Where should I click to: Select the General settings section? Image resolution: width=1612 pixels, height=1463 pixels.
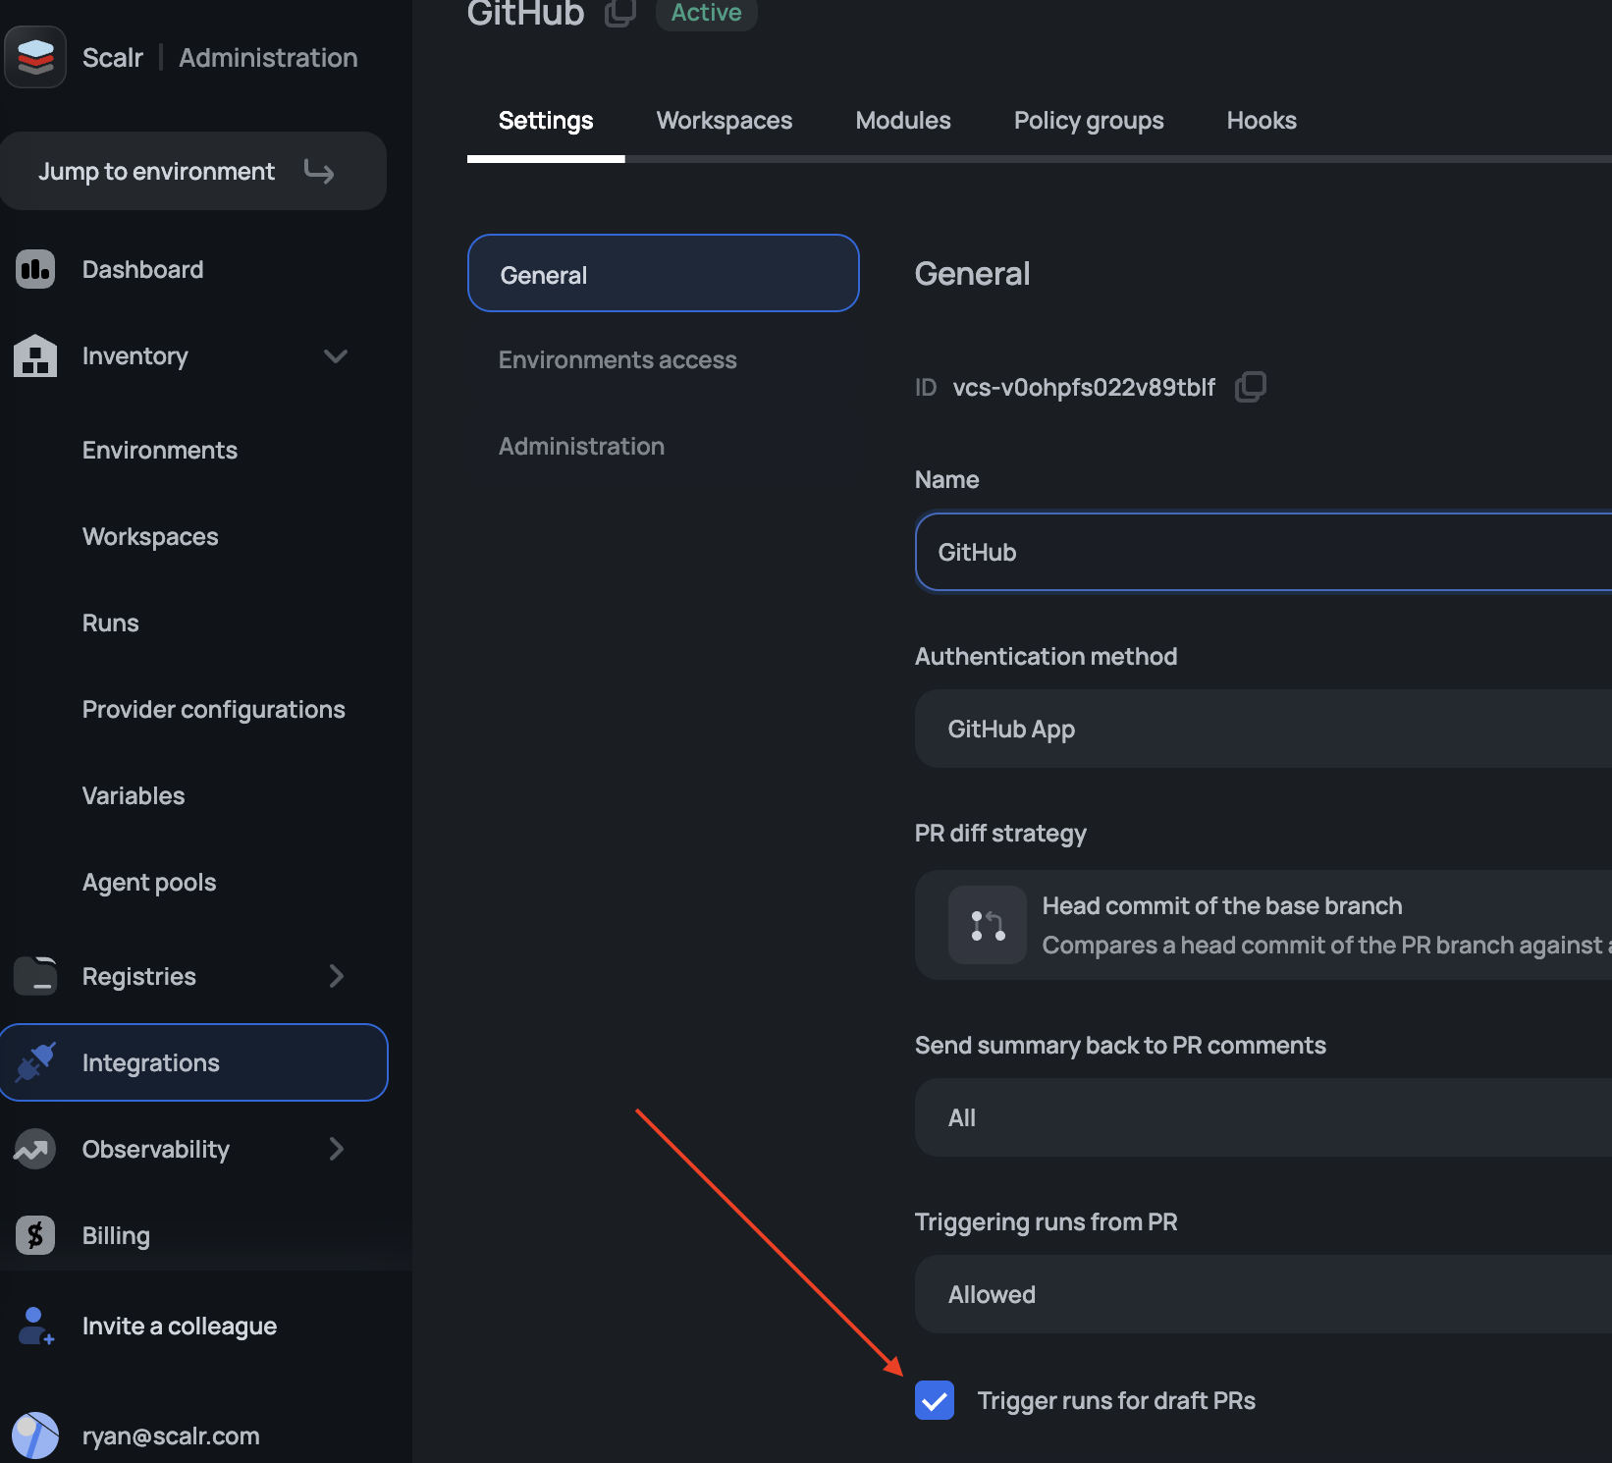tap(664, 273)
